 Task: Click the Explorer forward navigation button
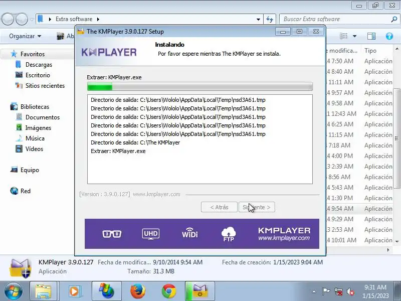pos(22,19)
